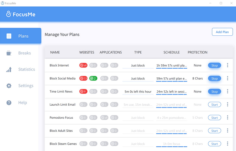Start the Block Adult Sites plan
The image size is (236, 151).
pyautogui.click(x=215, y=131)
